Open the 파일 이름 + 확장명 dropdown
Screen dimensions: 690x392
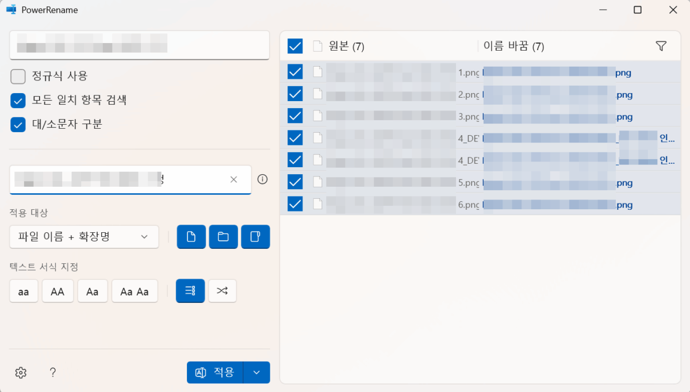coord(84,236)
